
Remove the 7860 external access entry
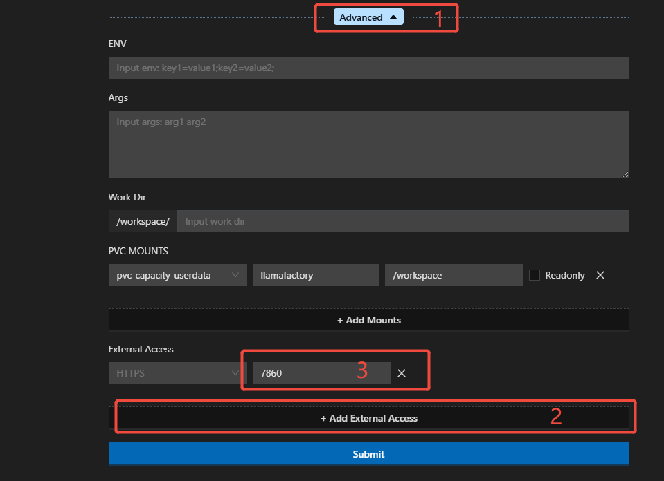point(402,373)
